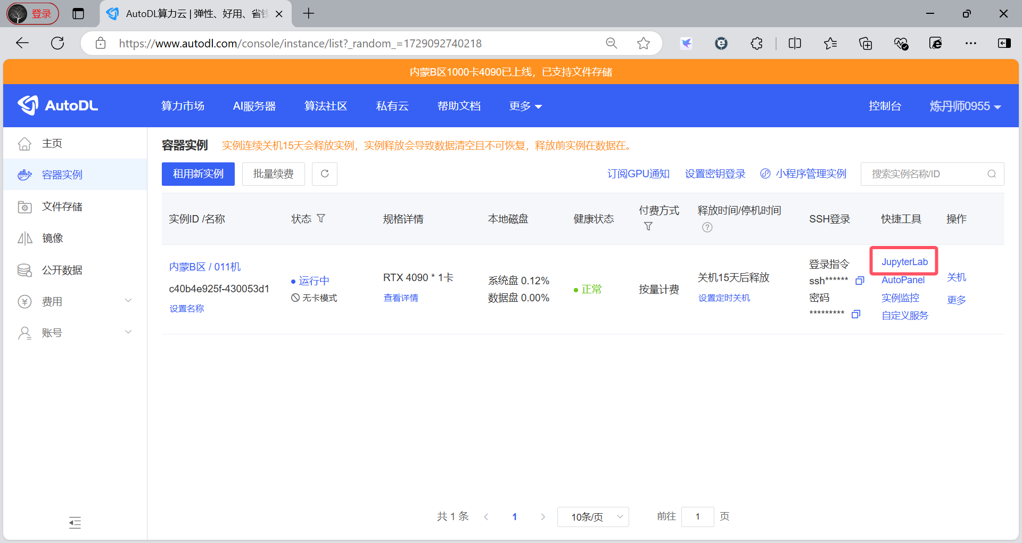Viewport: 1022px width, 543px height.
Task: Click 查看详情 under RTX 4090 spec
Action: click(x=400, y=298)
